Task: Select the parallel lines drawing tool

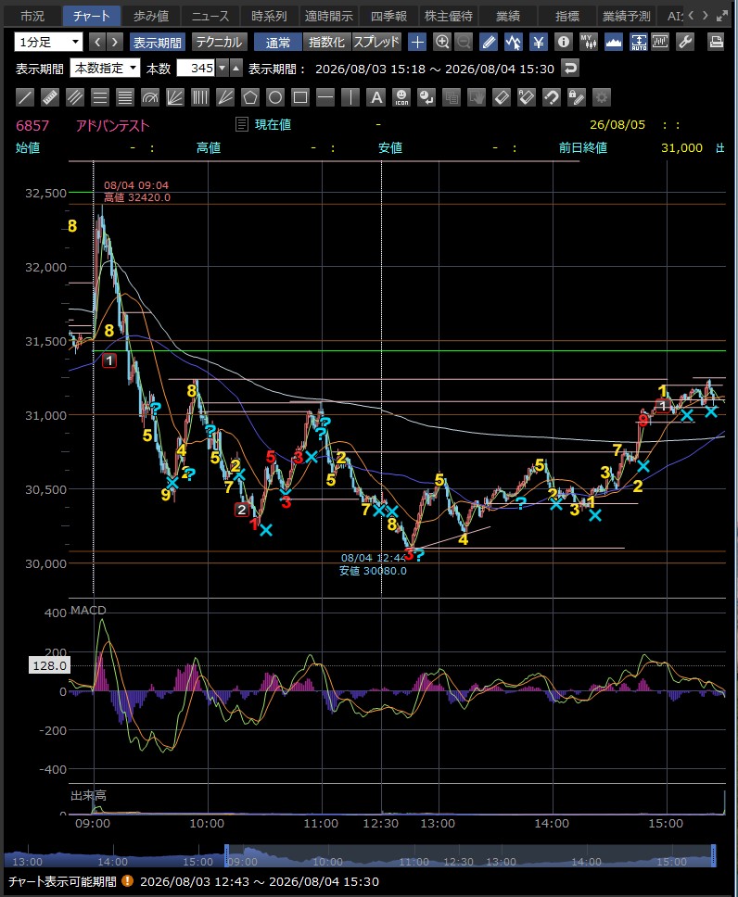Action: coord(75,98)
